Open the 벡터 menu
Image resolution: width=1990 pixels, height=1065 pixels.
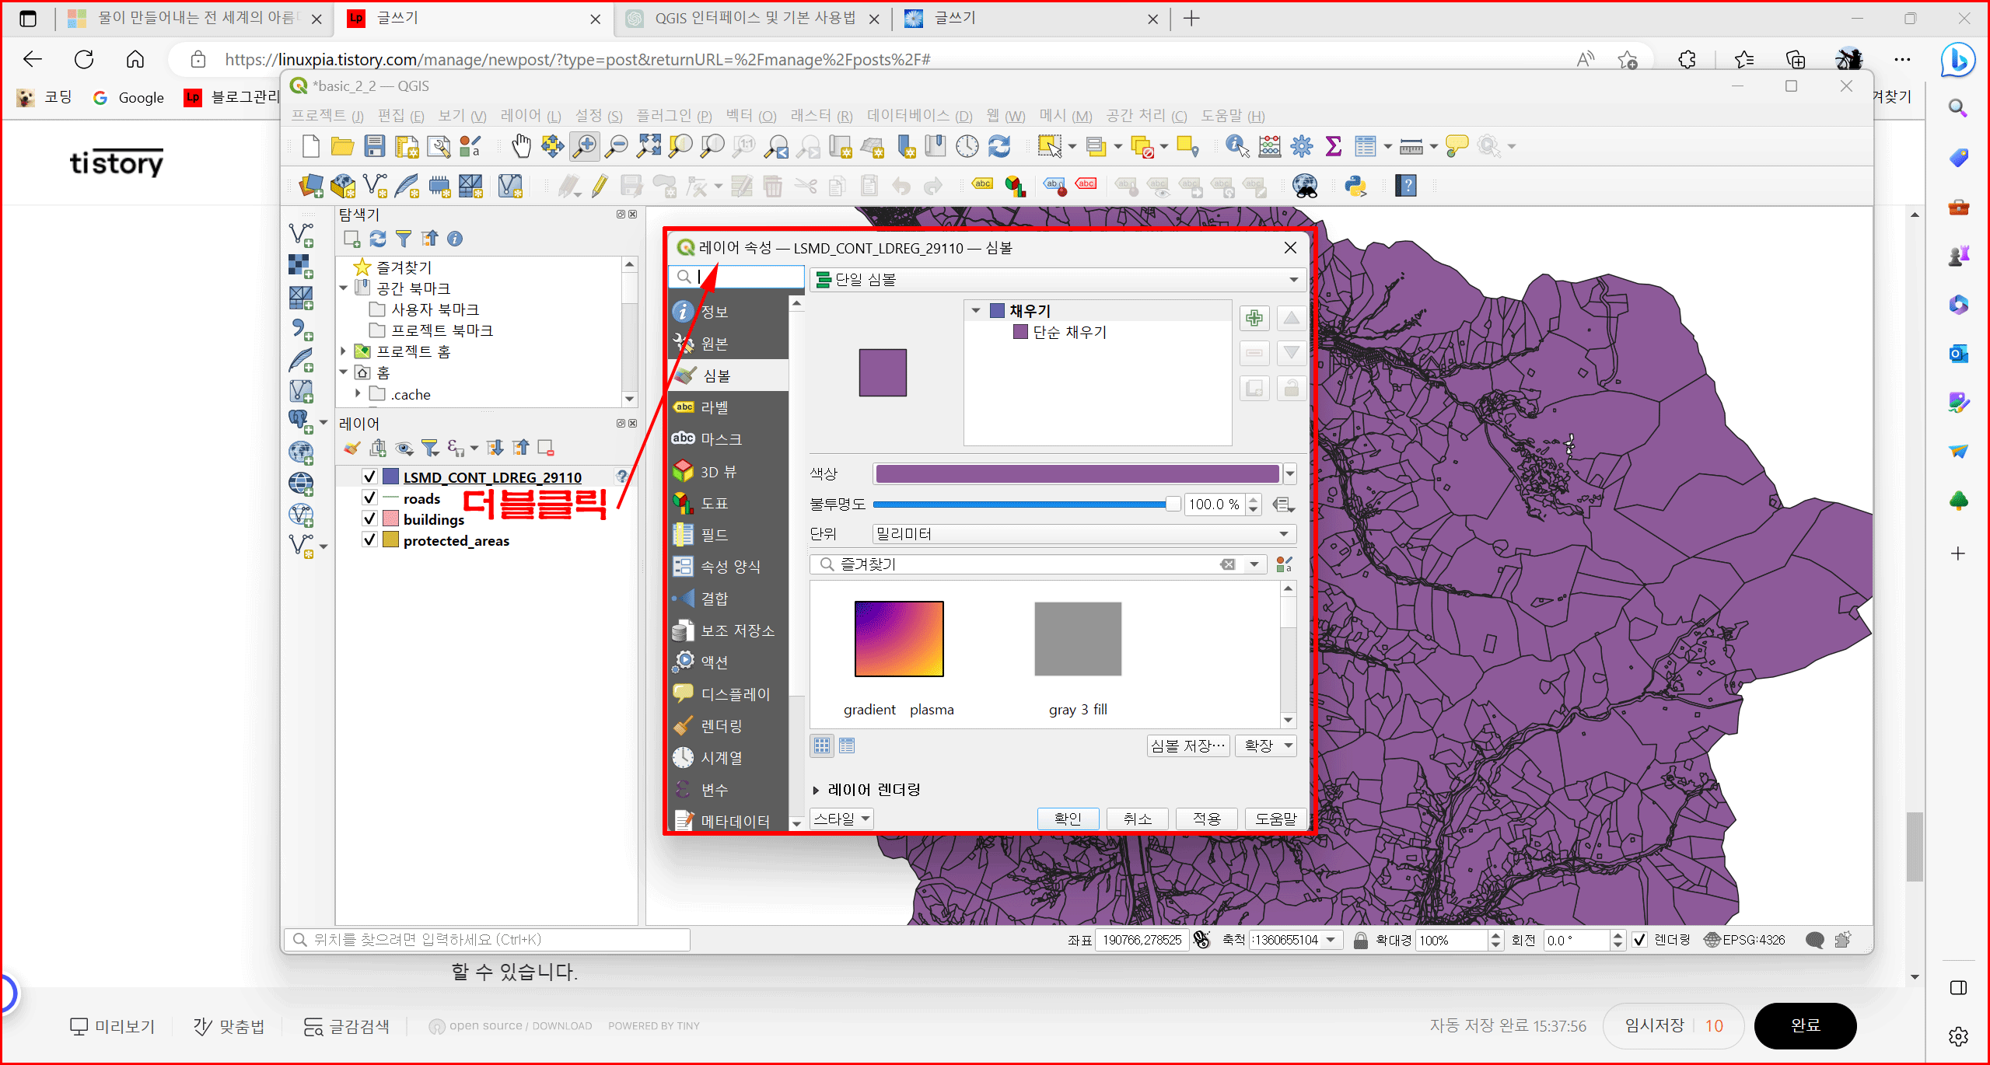coord(750,116)
